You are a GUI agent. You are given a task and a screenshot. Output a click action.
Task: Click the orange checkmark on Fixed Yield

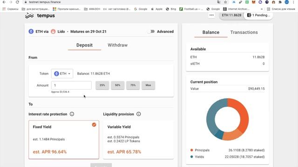pyautogui.click(x=94, y=125)
